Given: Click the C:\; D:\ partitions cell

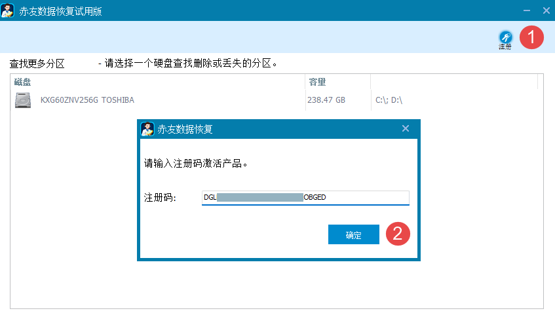Looking at the screenshot, I should click(389, 100).
